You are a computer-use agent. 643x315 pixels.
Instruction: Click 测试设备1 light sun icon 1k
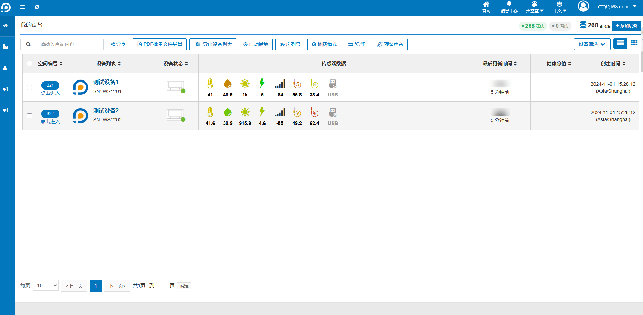point(245,84)
